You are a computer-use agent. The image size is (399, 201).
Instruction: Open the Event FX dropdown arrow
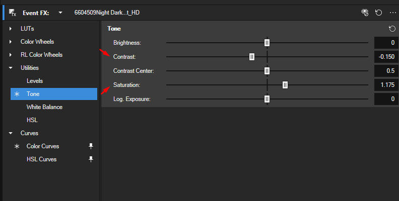pyautogui.click(x=60, y=13)
